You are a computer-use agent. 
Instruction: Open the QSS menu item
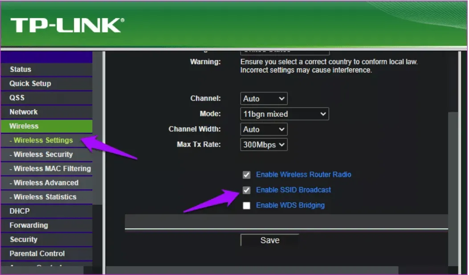click(17, 98)
